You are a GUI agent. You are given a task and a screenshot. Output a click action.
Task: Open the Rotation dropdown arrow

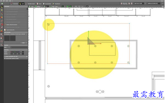tap(23, 54)
